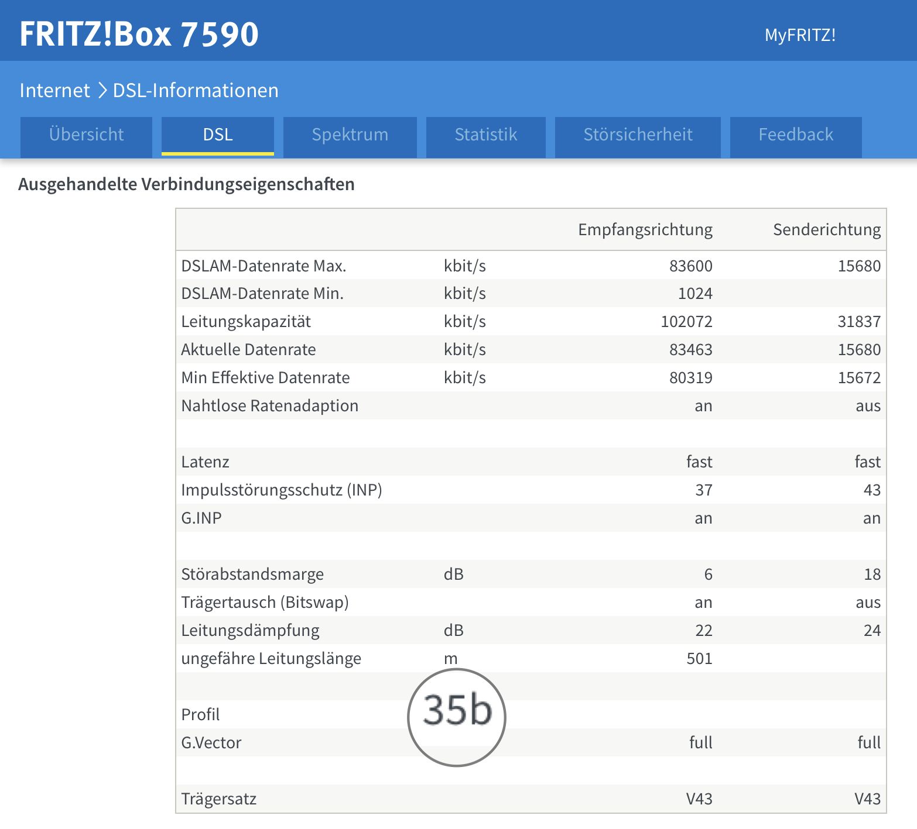
Task: Click the magnified 35b profile circle
Action: pos(457,717)
